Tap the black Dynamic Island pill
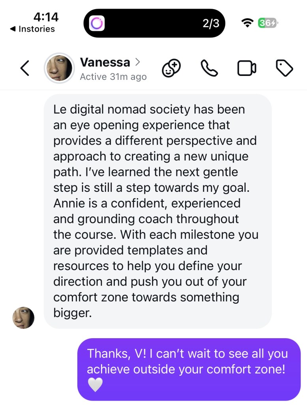 (x=154, y=23)
